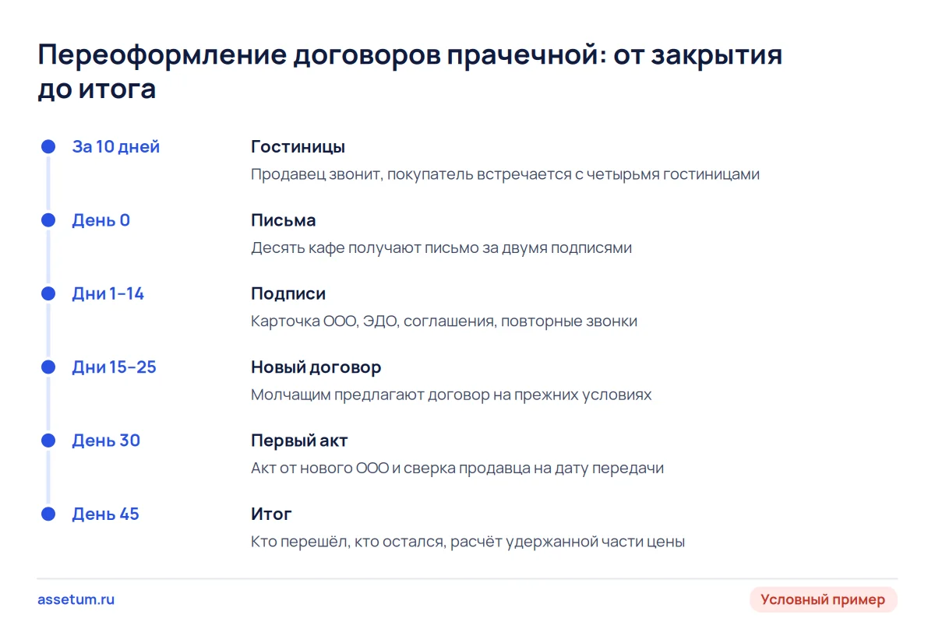The width and height of the screenshot is (935, 639).
Task: Click the text 'Молчащим предлагают договор…'
Action: tap(451, 395)
